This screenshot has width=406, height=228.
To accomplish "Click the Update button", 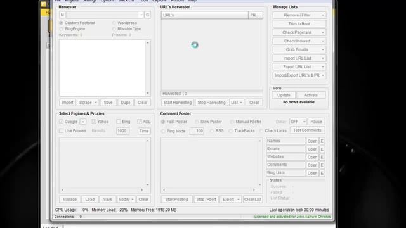I will tap(284, 95).
